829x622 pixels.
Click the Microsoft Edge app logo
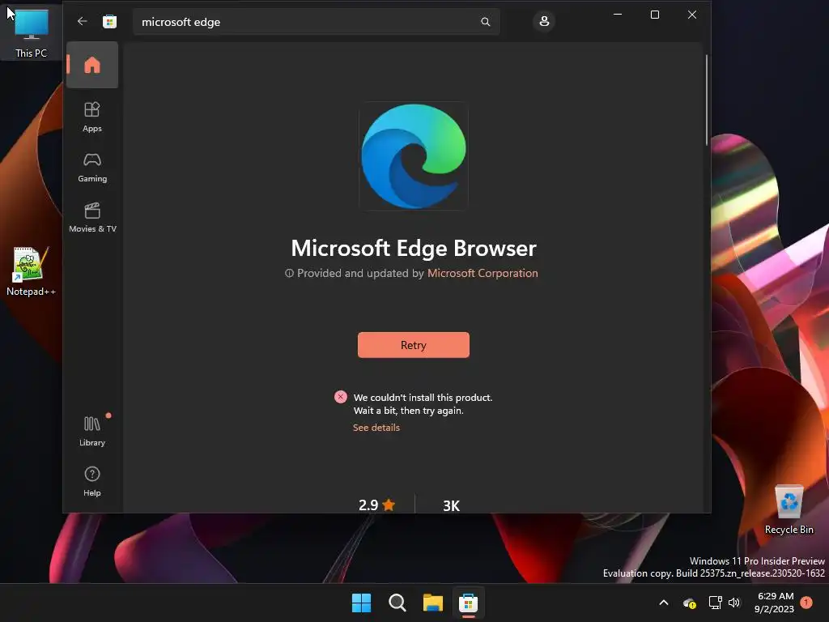coord(414,156)
